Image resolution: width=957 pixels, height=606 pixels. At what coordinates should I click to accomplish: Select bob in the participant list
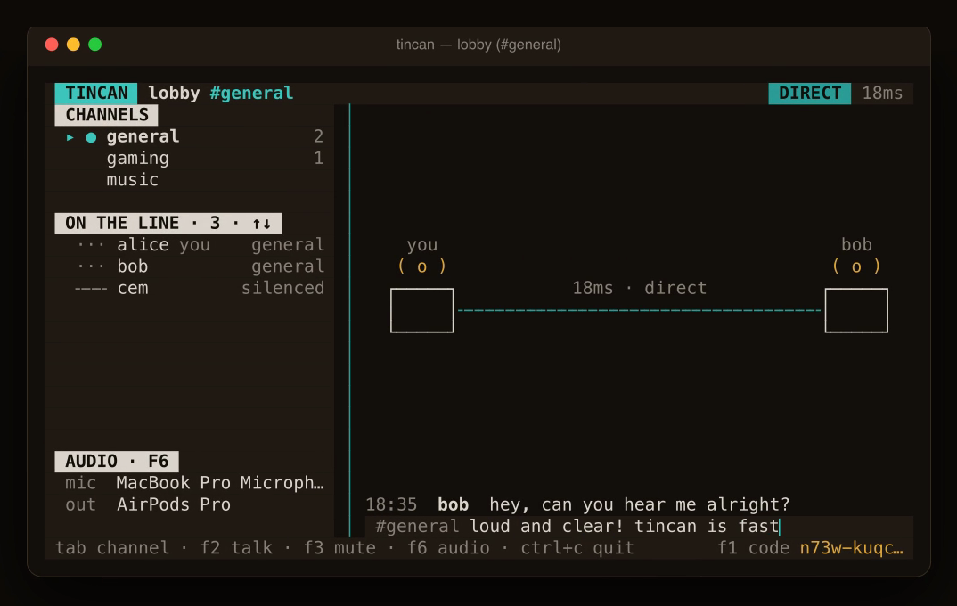tap(189, 266)
